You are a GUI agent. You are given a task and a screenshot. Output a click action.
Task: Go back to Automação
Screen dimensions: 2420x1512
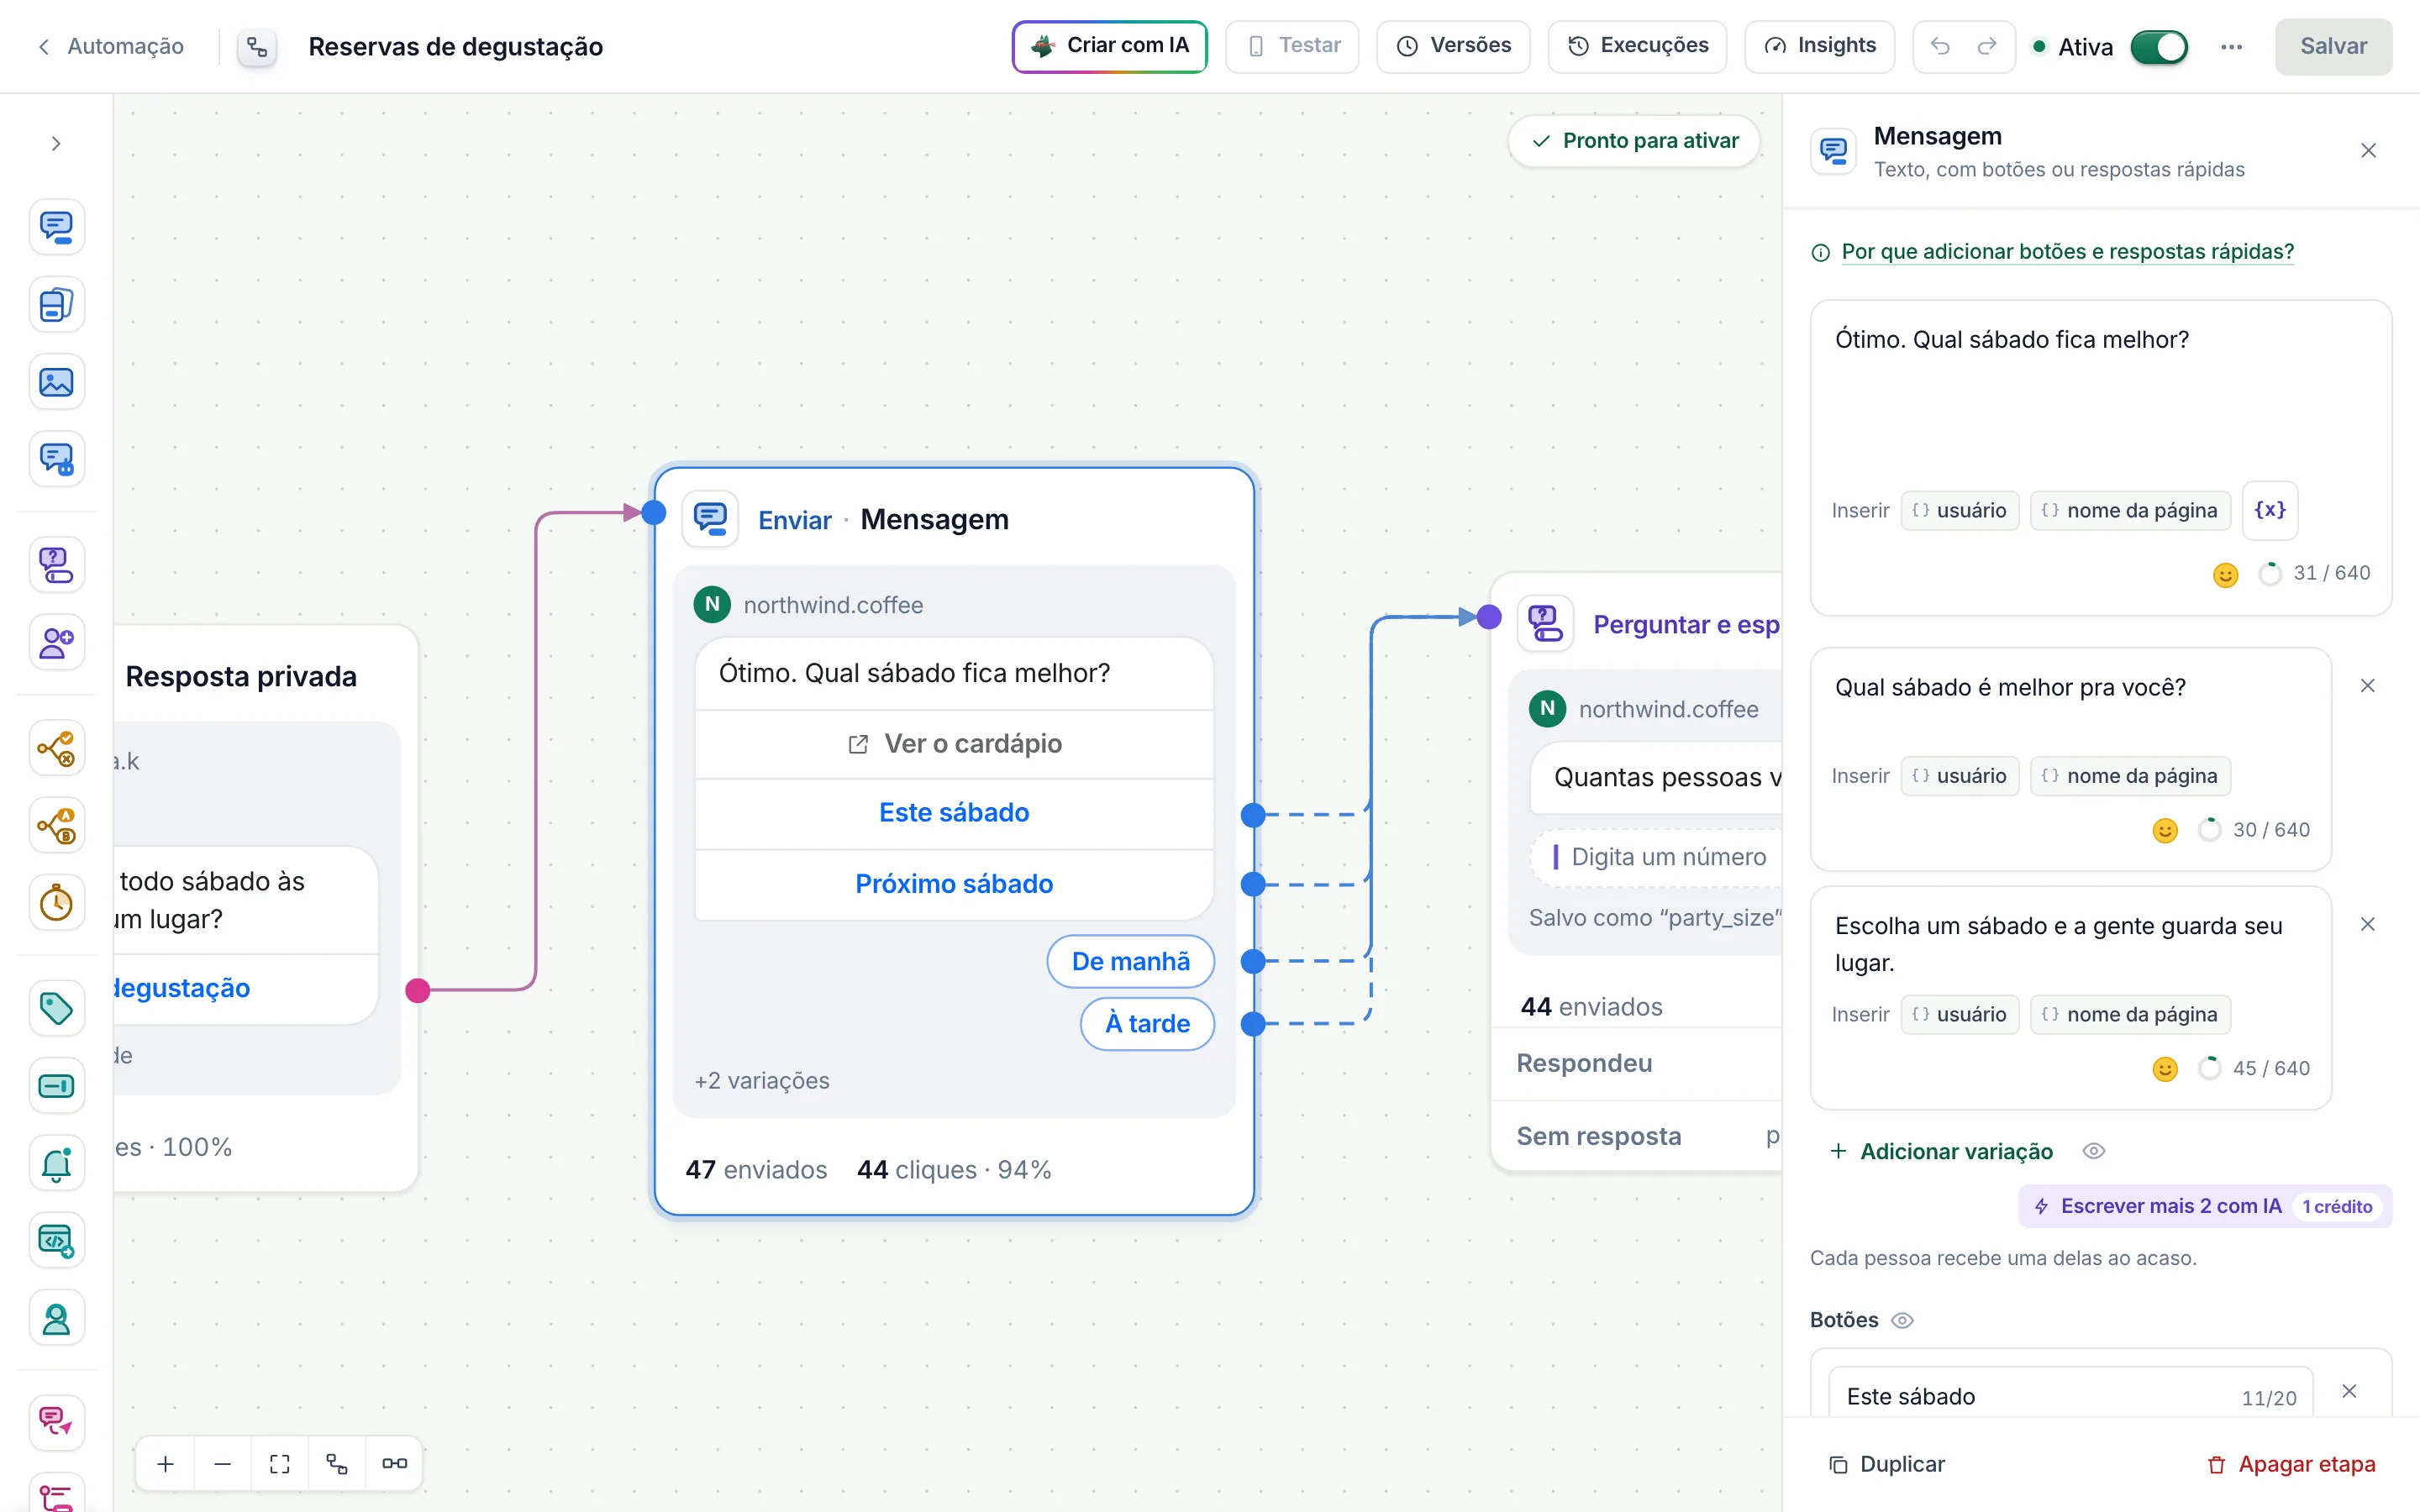(111, 46)
